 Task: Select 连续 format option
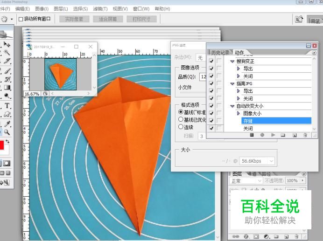tap(181, 127)
